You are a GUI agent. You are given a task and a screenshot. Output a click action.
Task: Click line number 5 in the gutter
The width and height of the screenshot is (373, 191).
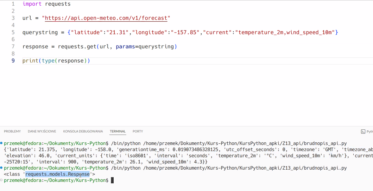pos(13,32)
